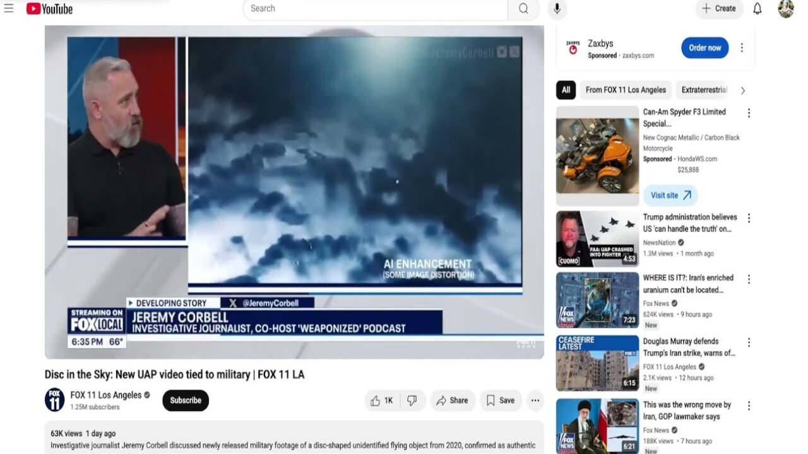Click the Share button
The height and width of the screenshot is (454, 808).
[452, 400]
